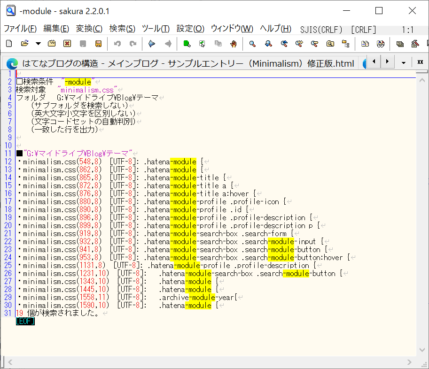The height and width of the screenshot is (369, 429).
Task: Click the SJIS(CRLF) encoding indicator
Action: click(321, 30)
